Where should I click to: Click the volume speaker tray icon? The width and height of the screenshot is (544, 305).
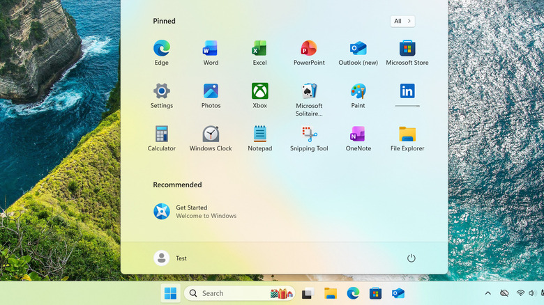pos(532,293)
